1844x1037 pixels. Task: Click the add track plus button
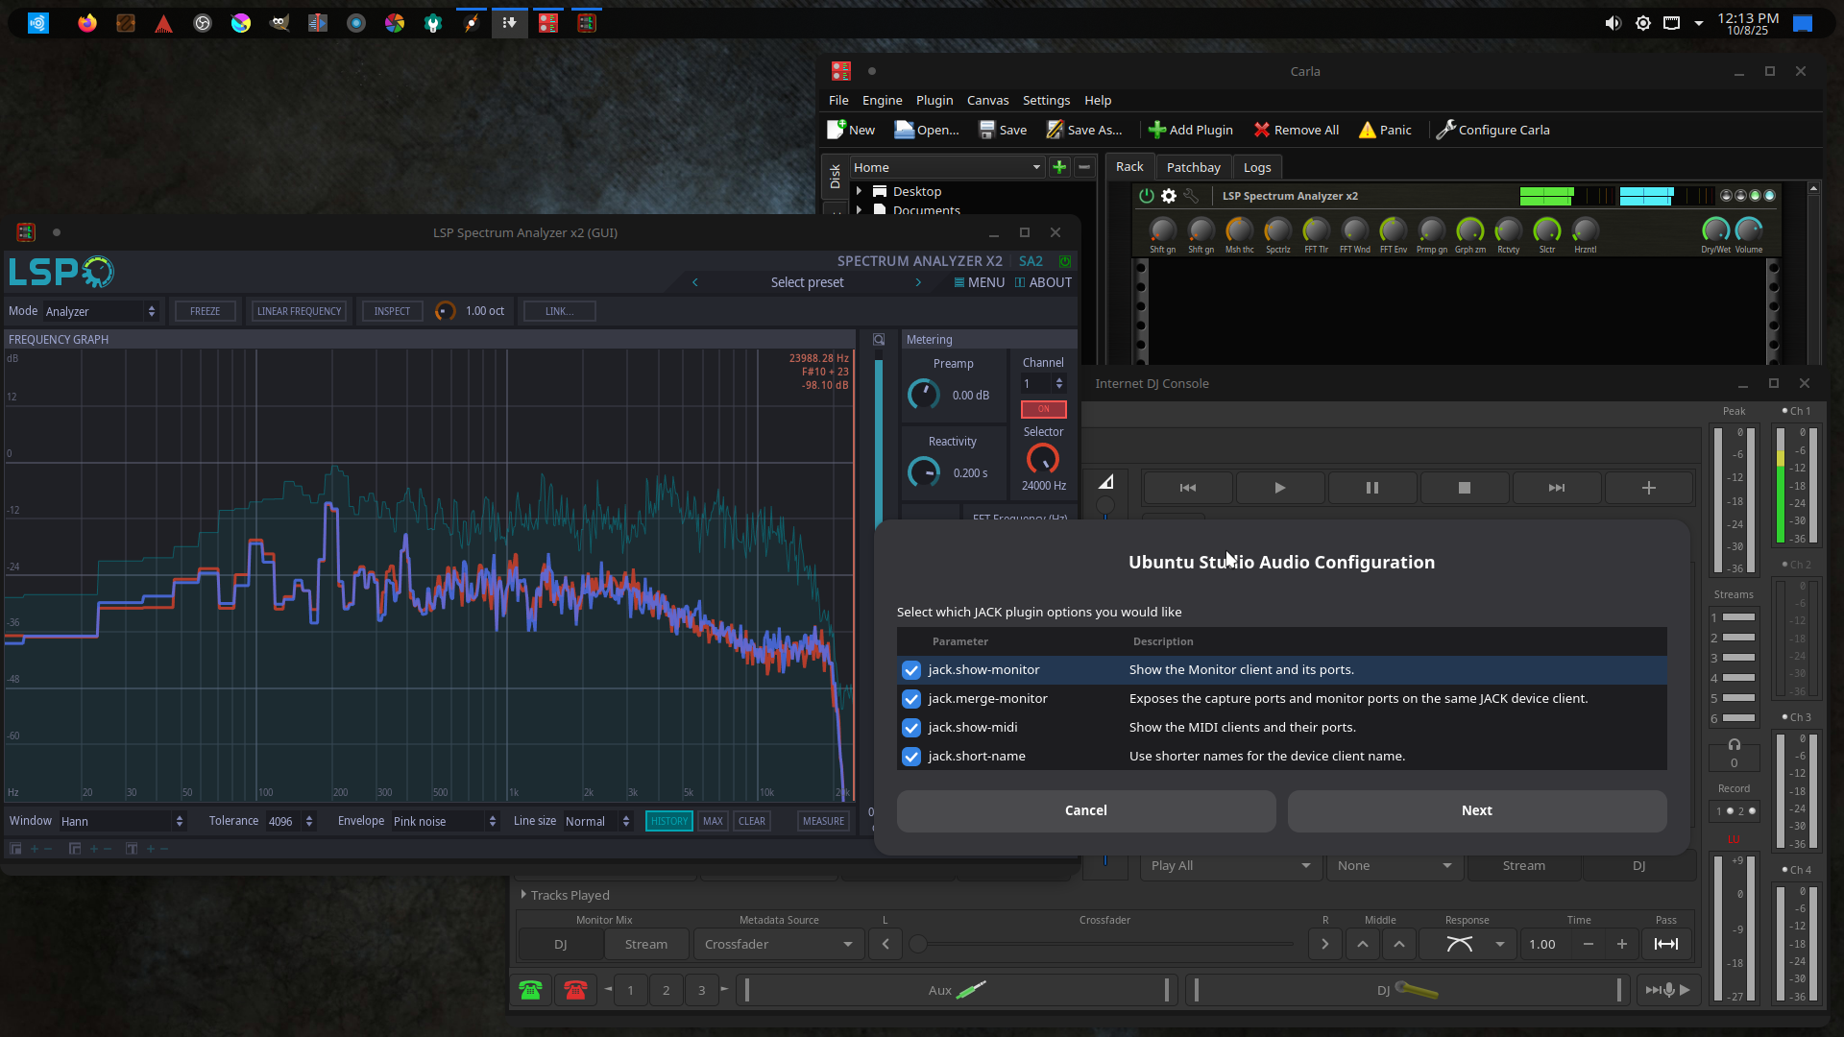(x=1648, y=488)
